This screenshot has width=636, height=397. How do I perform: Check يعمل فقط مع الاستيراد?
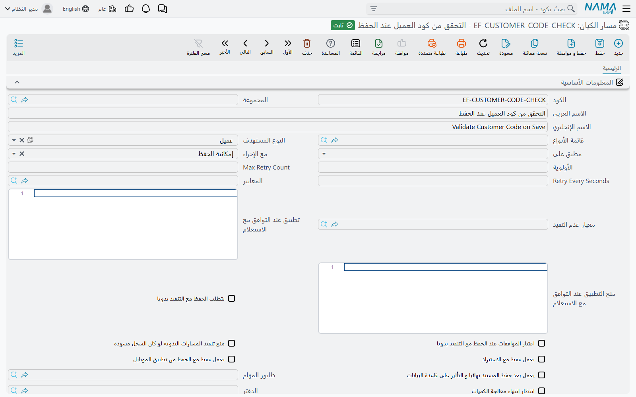[542, 359]
